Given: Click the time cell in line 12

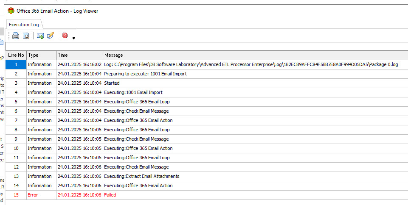Looking at the screenshot, I should (79, 167).
